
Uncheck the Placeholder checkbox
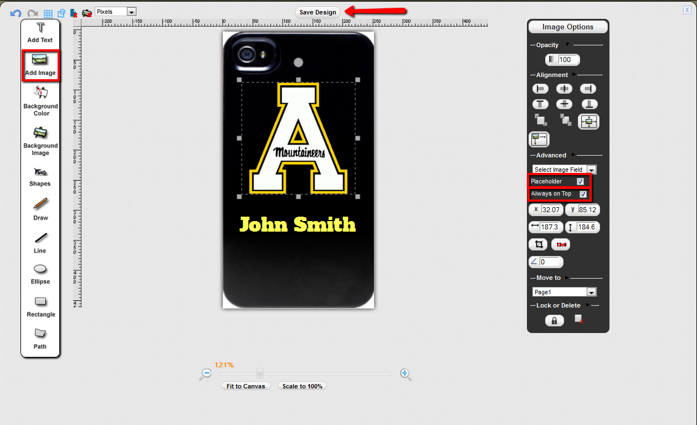click(x=580, y=181)
